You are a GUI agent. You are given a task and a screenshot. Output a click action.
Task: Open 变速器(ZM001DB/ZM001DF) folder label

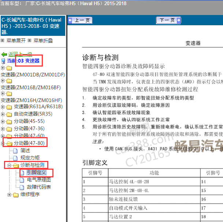click(33, 75)
